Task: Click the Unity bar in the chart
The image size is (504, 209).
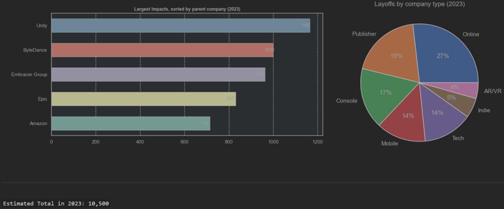Action: 181,26
